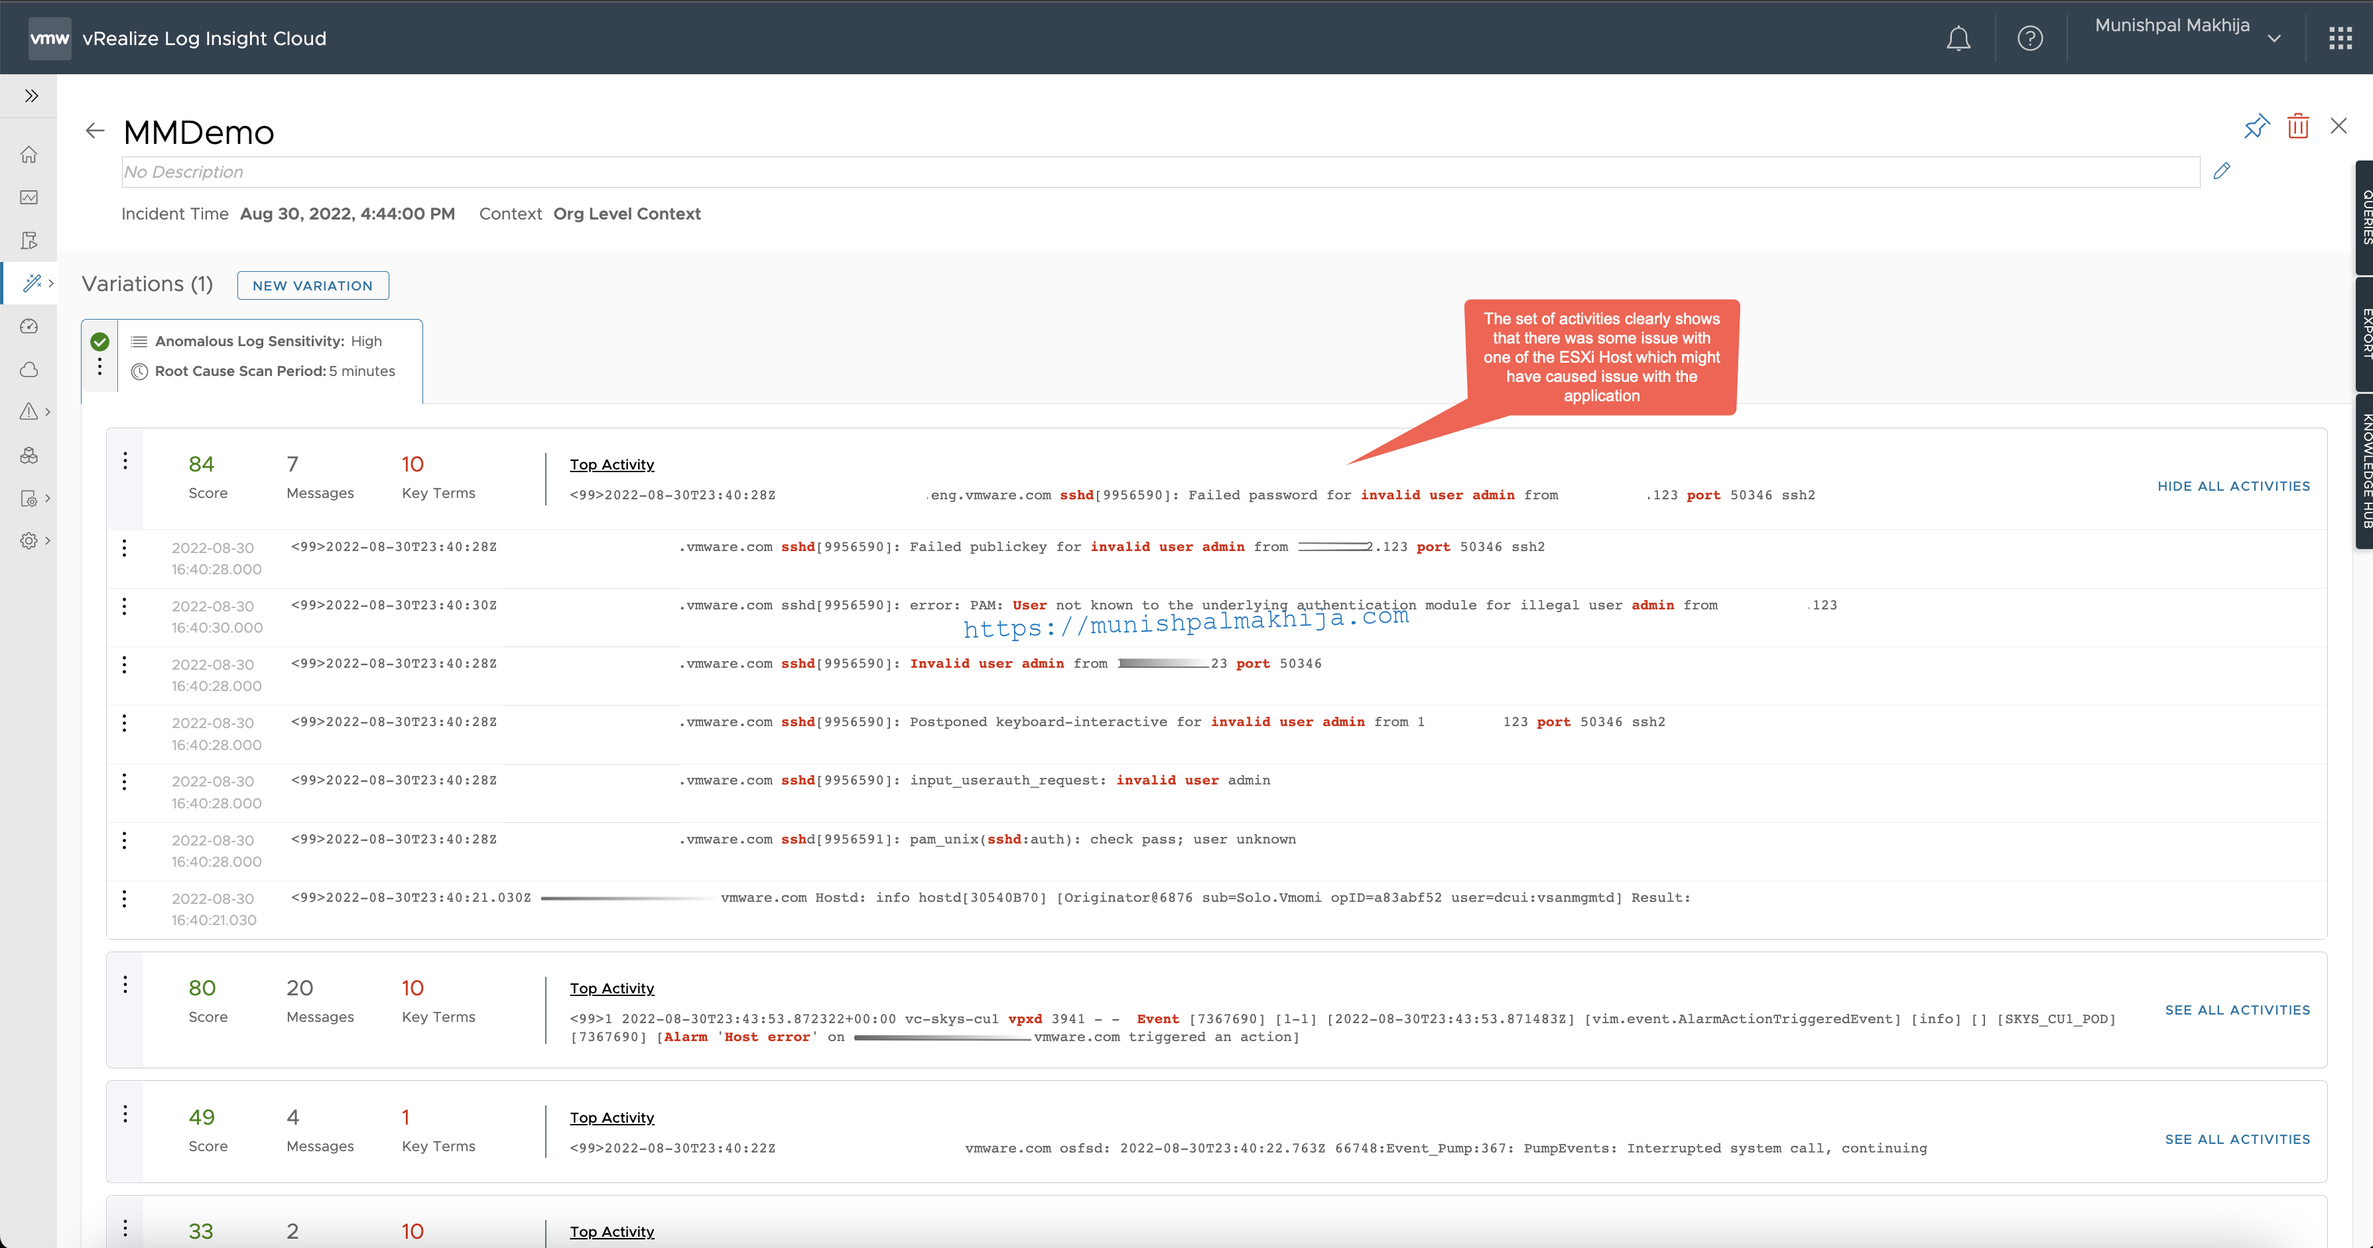Open the help question-mark icon
The width and height of the screenshot is (2373, 1248).
[2030, 38]
